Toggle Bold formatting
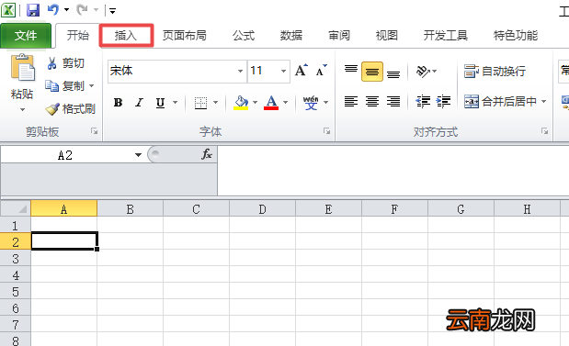Screen dimensions: 569x346 pyautogui.click(x=118, y=103)
